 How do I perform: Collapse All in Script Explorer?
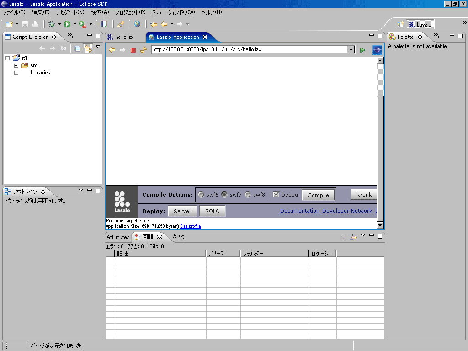78,48
